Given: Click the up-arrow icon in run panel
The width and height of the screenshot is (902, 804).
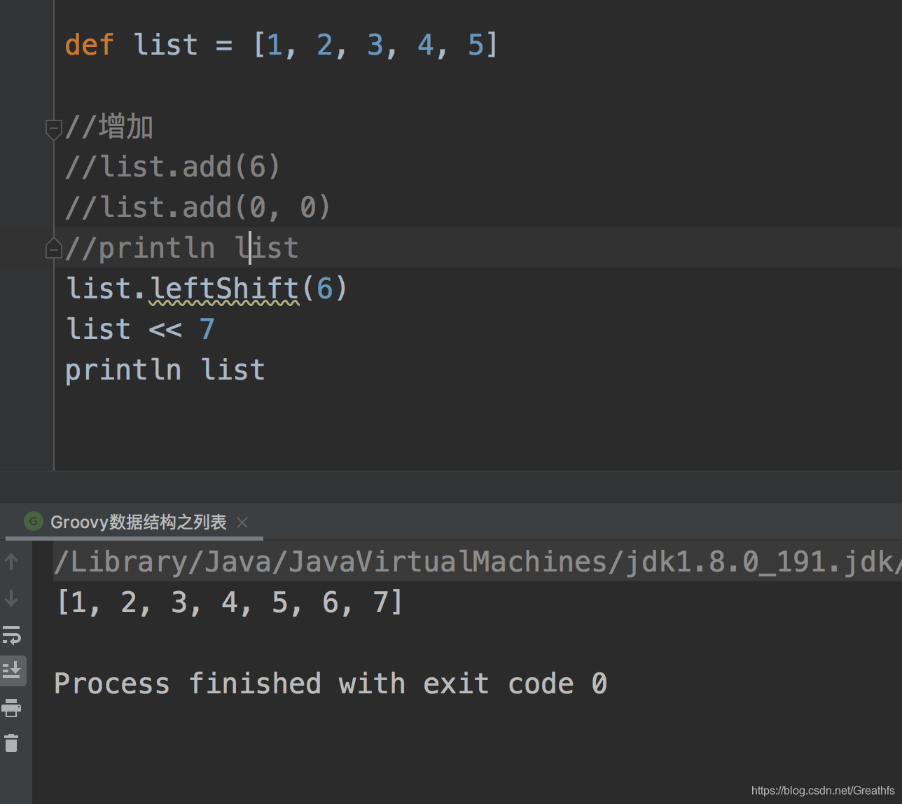Looking at the screenshot, I should pyautogui.click(x=11, y=562).
